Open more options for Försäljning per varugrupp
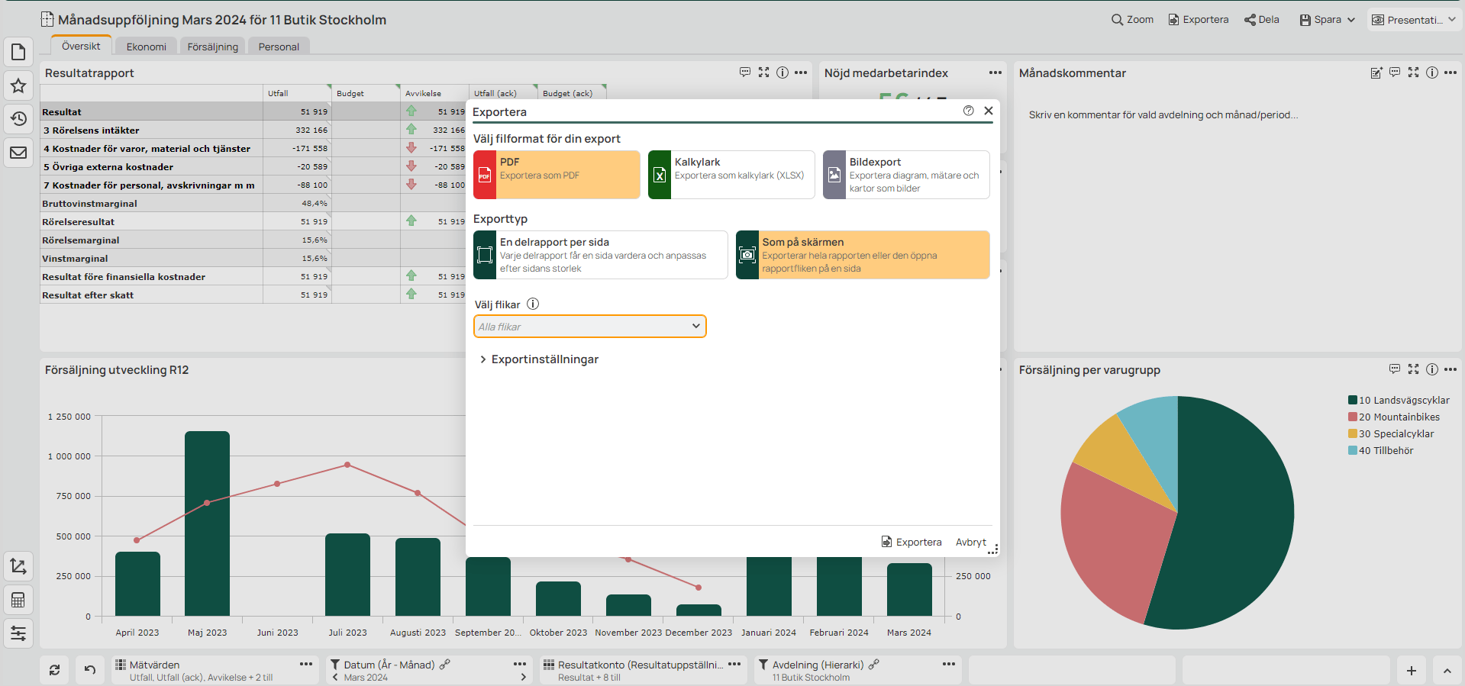 1450,369
